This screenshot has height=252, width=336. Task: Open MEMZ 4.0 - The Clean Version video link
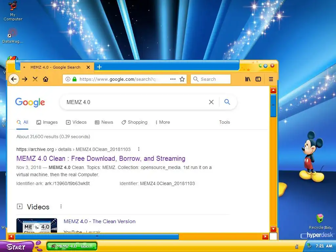100,221
